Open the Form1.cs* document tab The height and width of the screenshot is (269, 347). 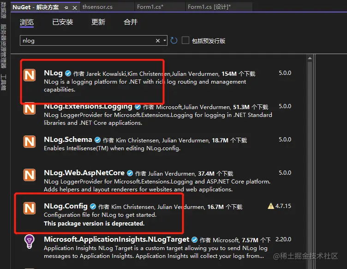click(160, 7)
